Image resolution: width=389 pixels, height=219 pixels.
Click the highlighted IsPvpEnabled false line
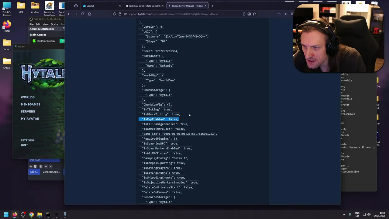click(x=160, y=119)
